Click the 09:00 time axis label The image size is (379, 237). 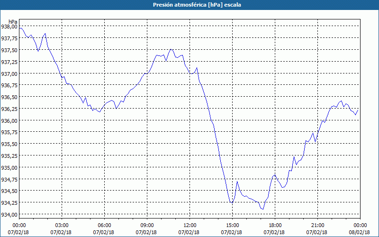(x=147, y=226)
